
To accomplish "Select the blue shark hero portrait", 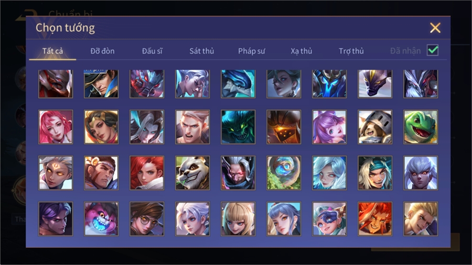I will (x=238, y=84).
